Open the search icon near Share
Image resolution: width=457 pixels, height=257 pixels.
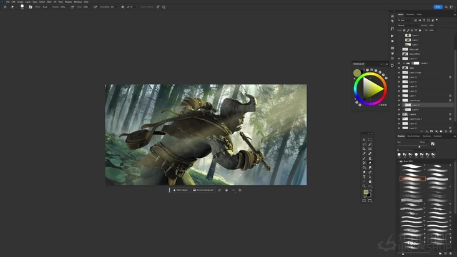[446, 7]
